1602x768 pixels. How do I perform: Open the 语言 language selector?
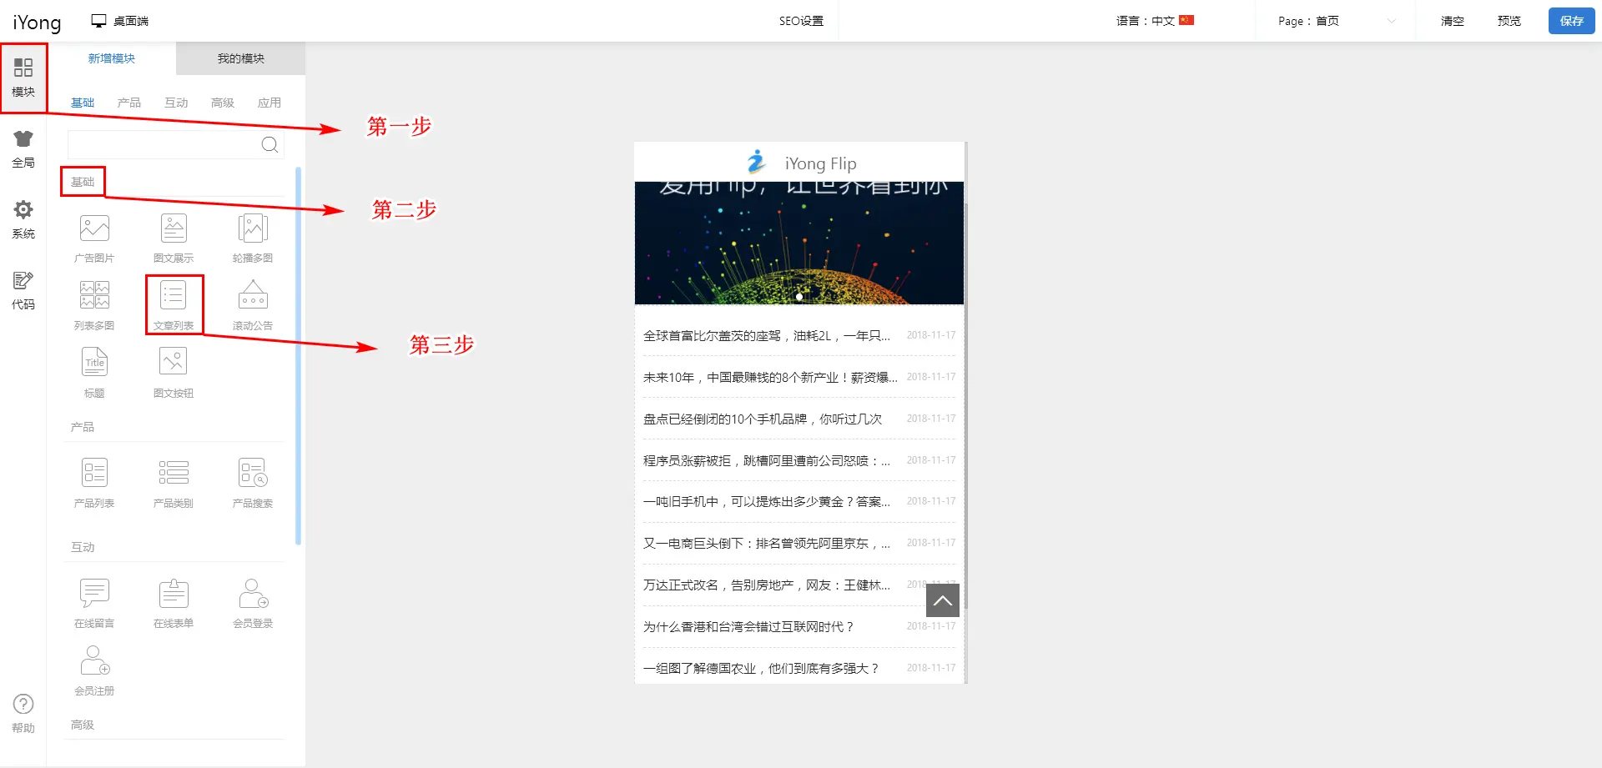(1155, 21)
